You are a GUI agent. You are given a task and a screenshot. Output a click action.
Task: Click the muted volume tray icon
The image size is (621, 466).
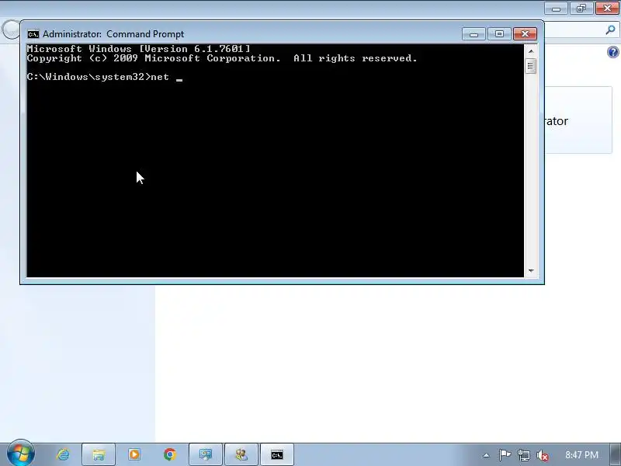click(542, 455)
